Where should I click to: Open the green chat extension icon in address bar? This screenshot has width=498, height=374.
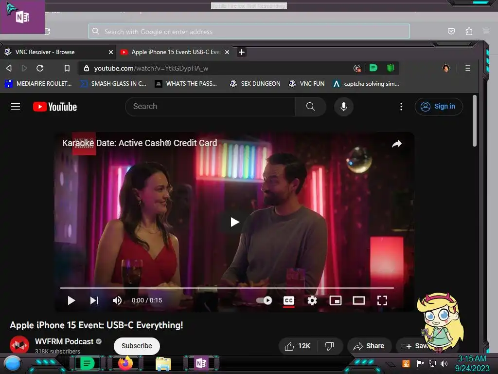coord(373,68)
